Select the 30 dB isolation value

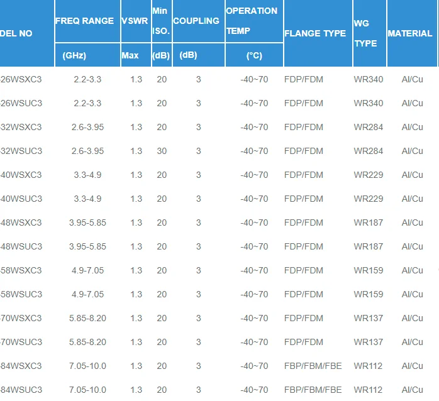pyautogui.click(x=162, y=151)
